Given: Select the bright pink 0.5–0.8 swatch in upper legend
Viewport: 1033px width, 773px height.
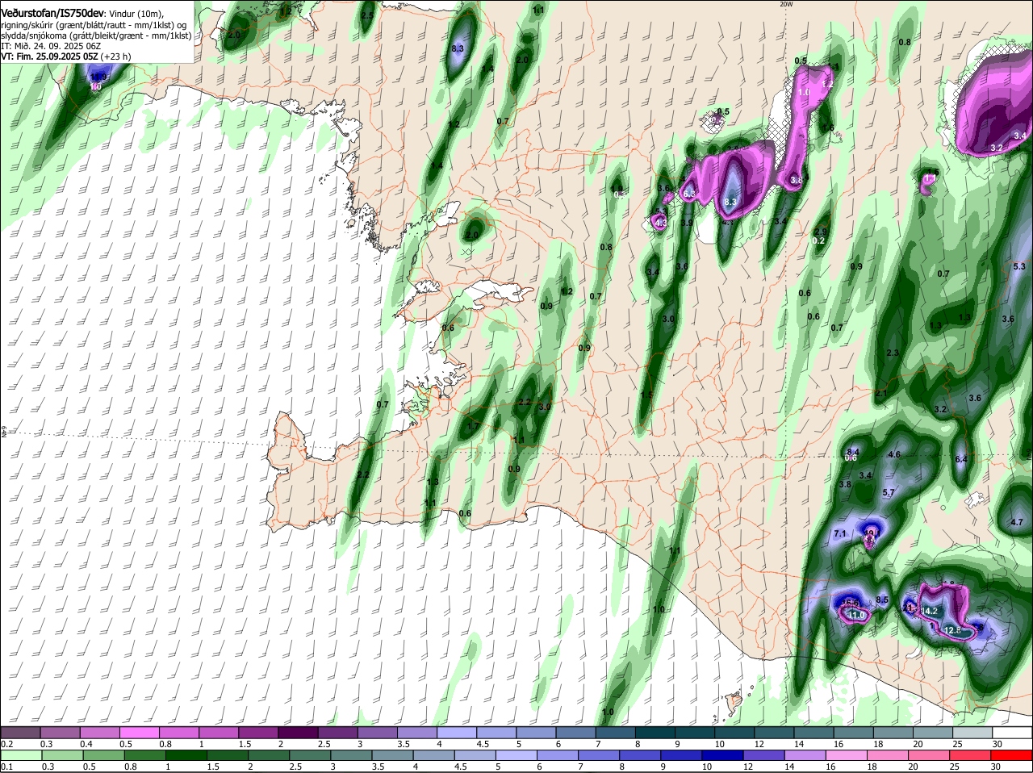Looking at the screenshot, I should pyautogui.click(x=140, y=732).
